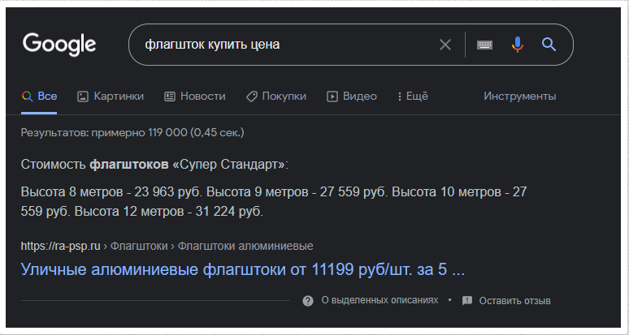Go to the Покупки tab
This screenshot has height=335, width=629.
pos(276,97)
